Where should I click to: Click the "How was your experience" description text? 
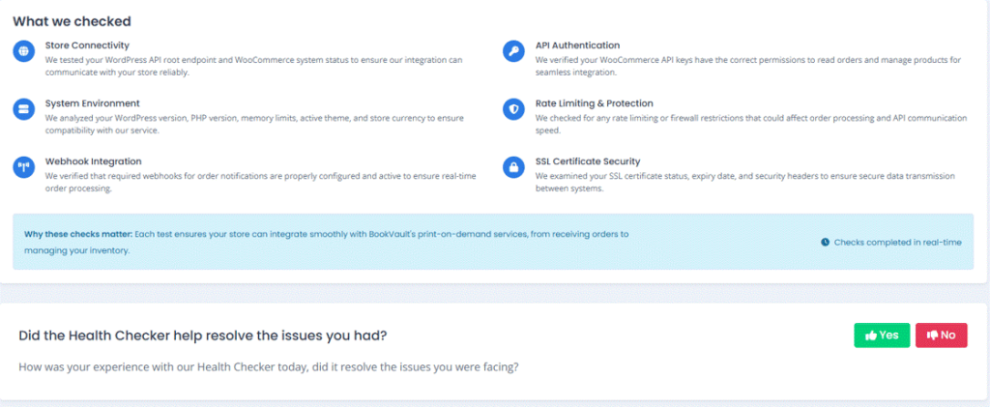(269, 367)
